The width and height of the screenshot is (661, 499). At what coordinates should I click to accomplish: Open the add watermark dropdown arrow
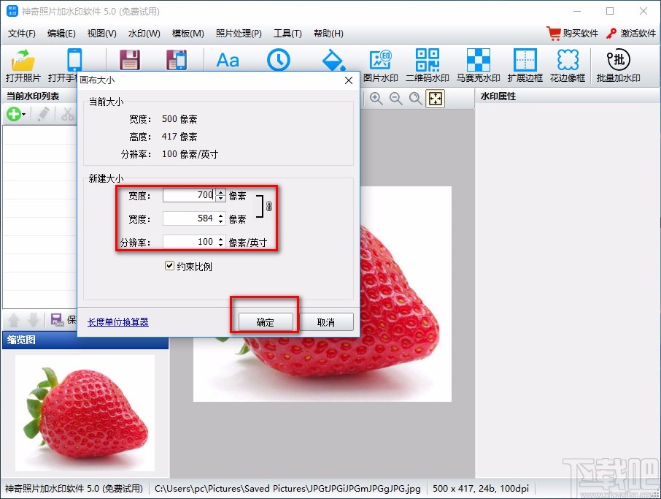23,114
